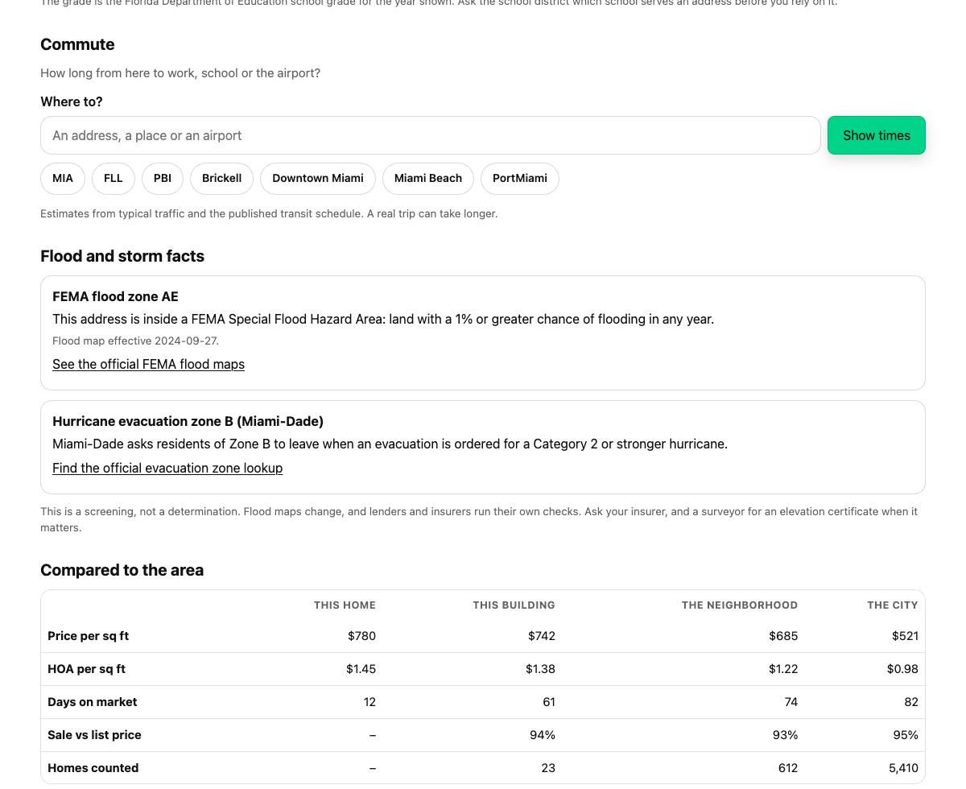
Task: Click the $1.22 neighborhood HOA value
Action: click(x=783, y=669)
